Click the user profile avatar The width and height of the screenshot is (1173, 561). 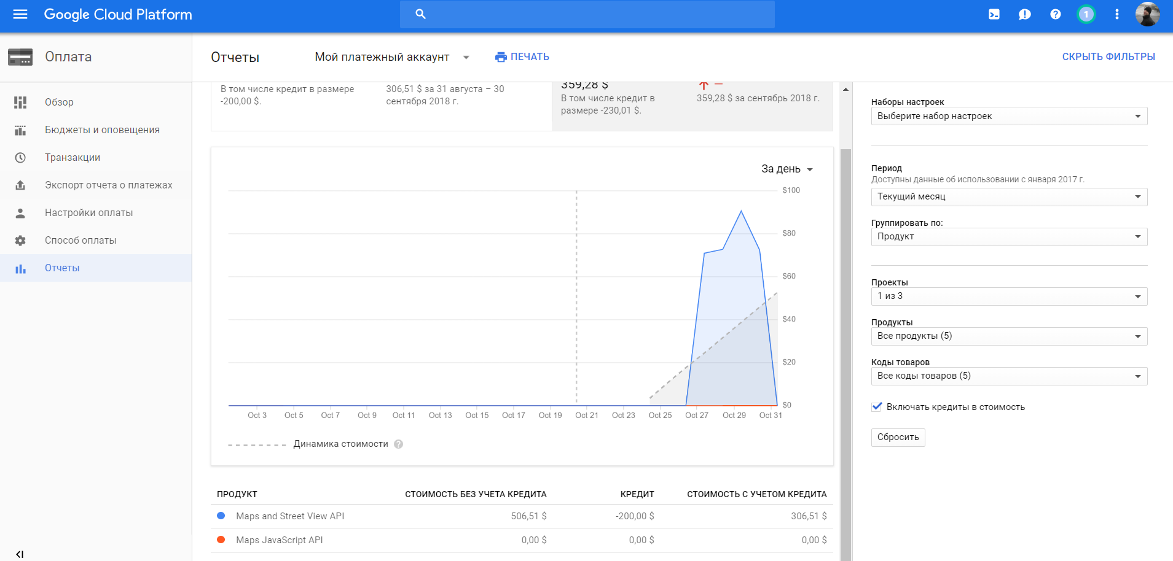pyautogui.click(x=1147, y=14)
